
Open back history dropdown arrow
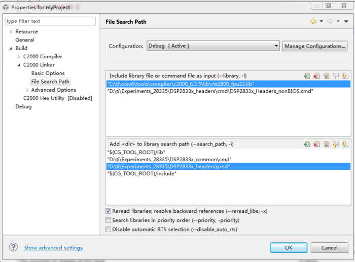coord(321,21)
